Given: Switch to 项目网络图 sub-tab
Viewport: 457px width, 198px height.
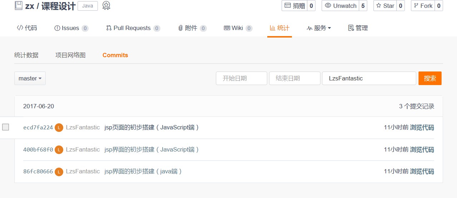Looking at the screenshot, I should click(x=70, y=55).
